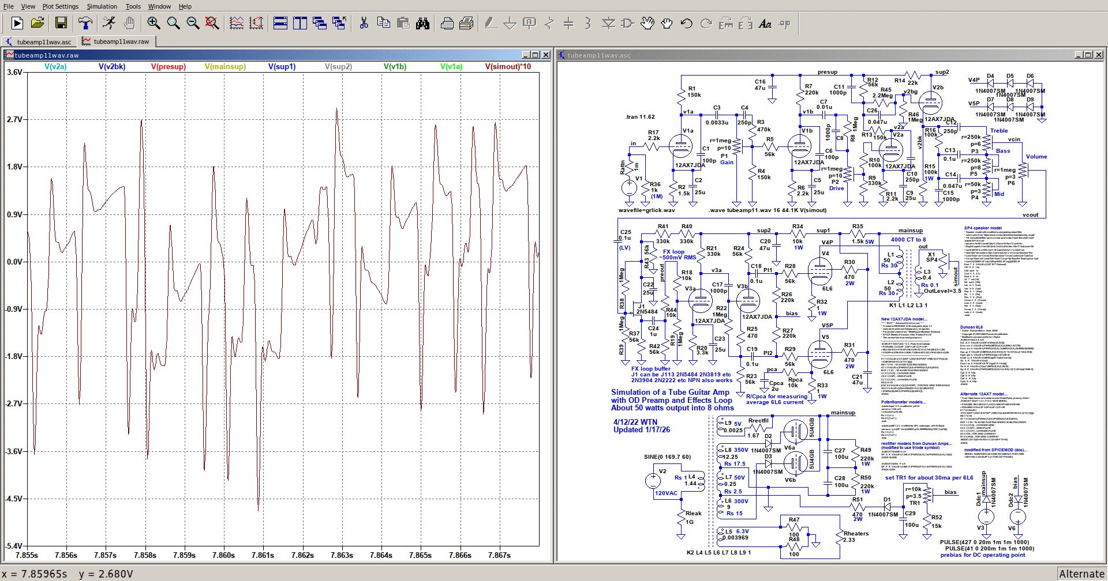Click the Print icon
Screen dimensions: 1108x581
click(x=447, y=23)
